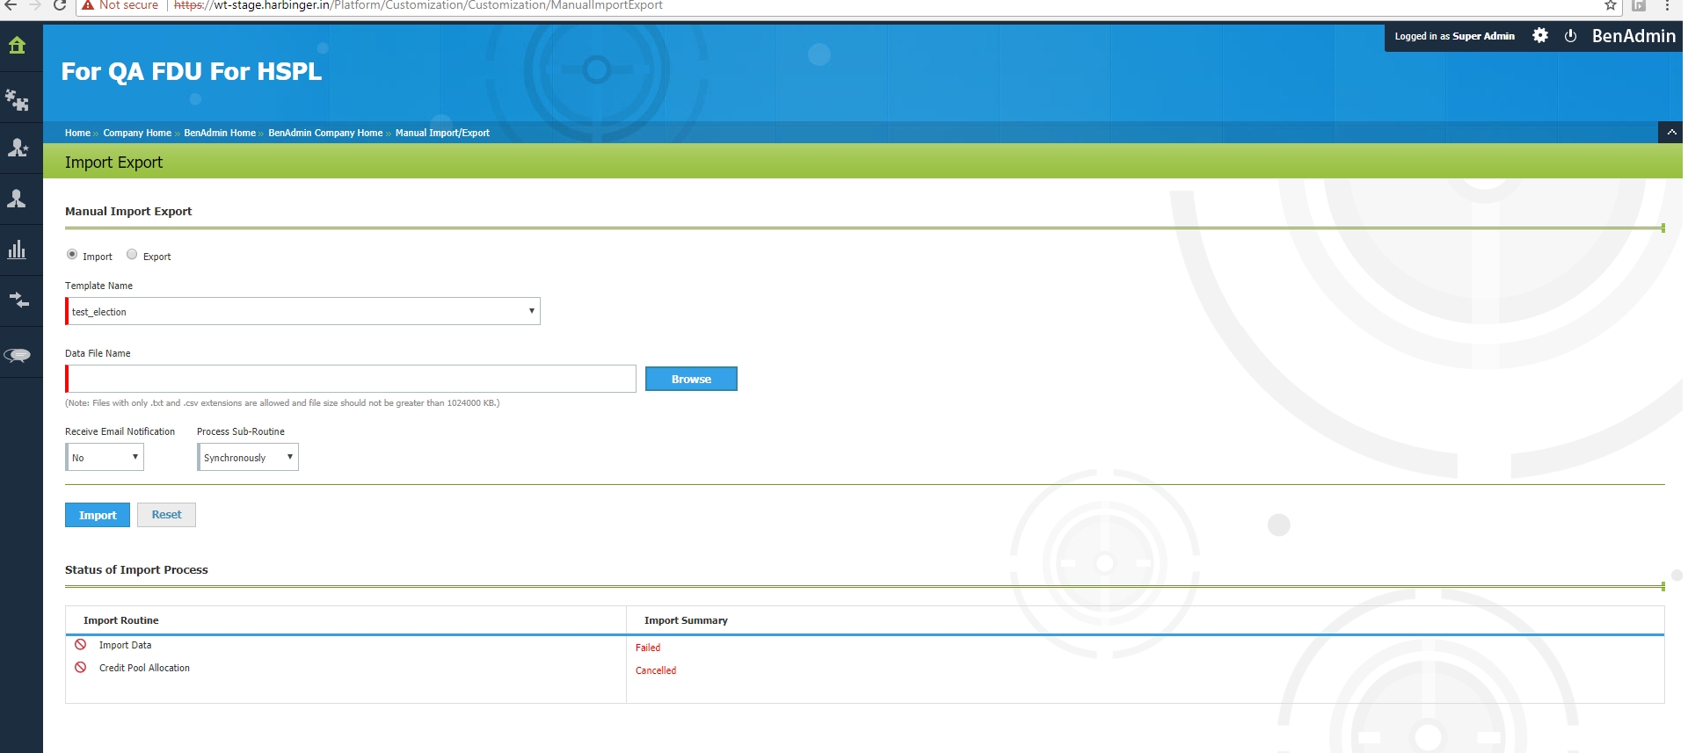Click the Credit Pool Allocation row text
Image resolution: width=1688 pixels, height=753 pixels.
click(144, 668)
